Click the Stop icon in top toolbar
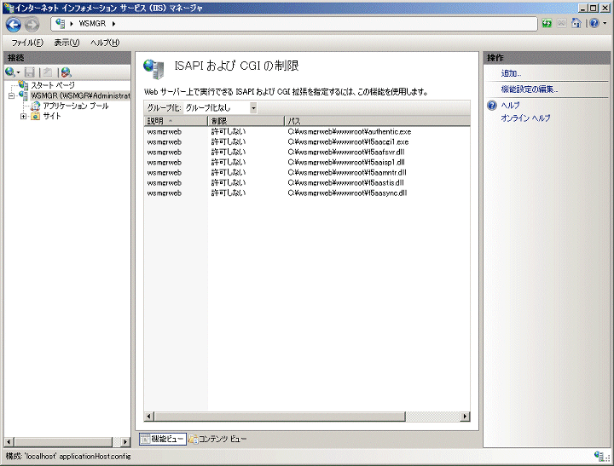 pos(561,24)
